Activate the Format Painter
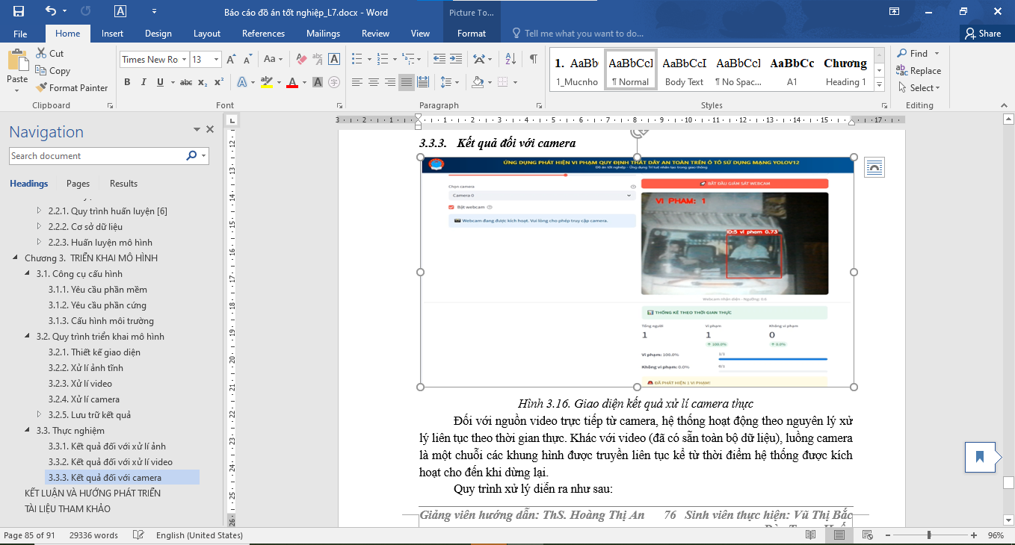 72,87
